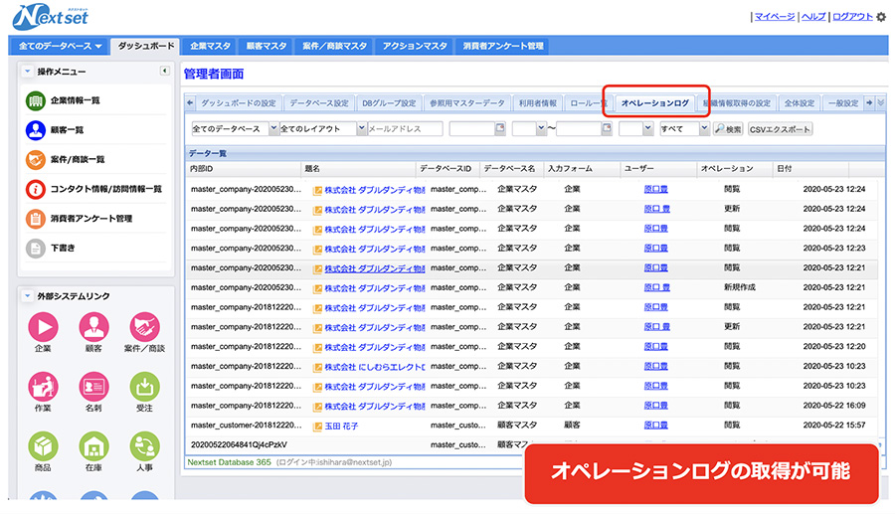Open the 全てのレイアウト filter dropdown
The height and width of the screenshot is (514, 895).
tap(322, 129)
